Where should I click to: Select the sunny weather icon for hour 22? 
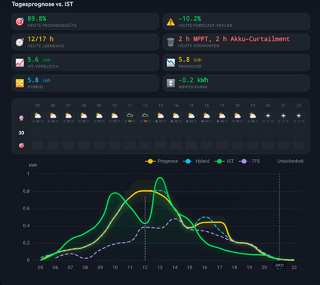click(298, 116)
